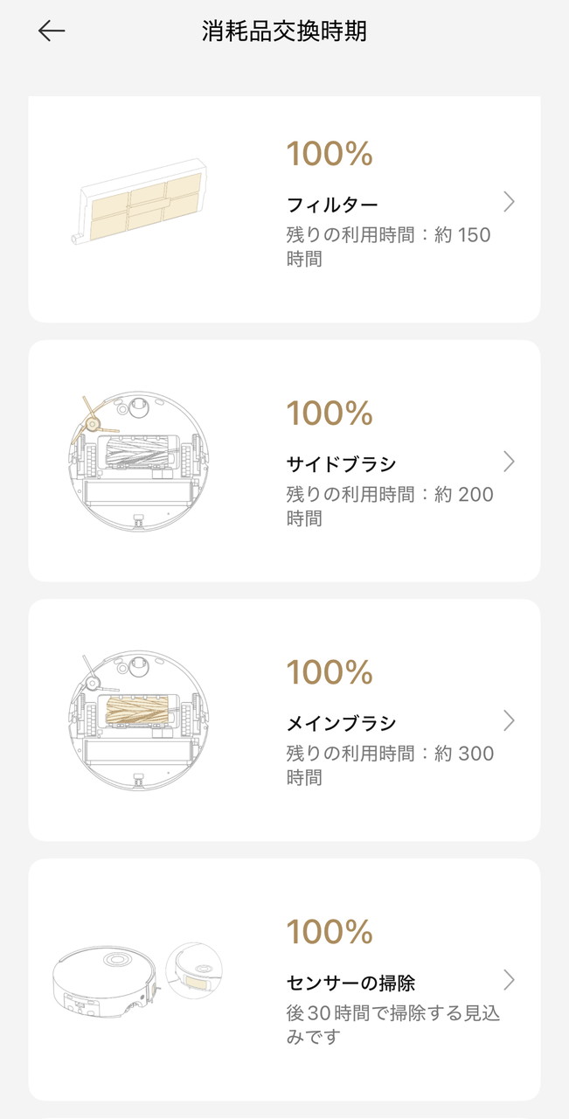569x1119 pixels.
Task: Tap the main brush 100% percentage value
Action: coord(330,672)
